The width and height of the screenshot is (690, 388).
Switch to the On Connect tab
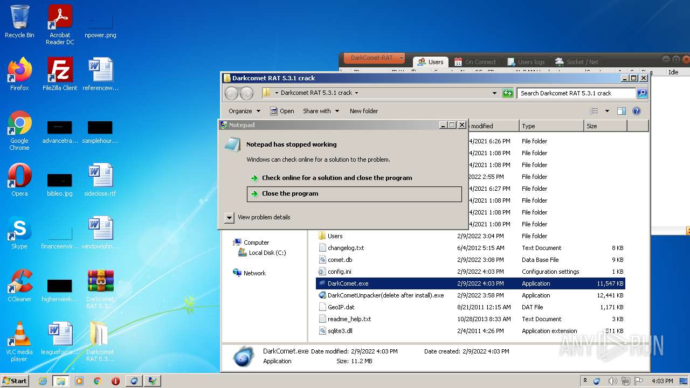coord(475,62)
